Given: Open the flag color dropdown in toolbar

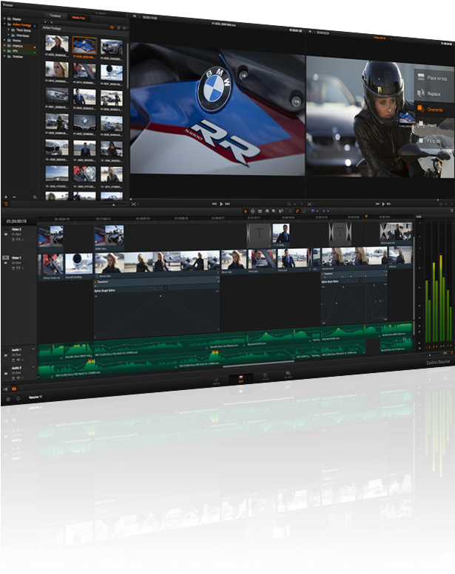Looking at the screenshot, I should (x=317, y=211).
